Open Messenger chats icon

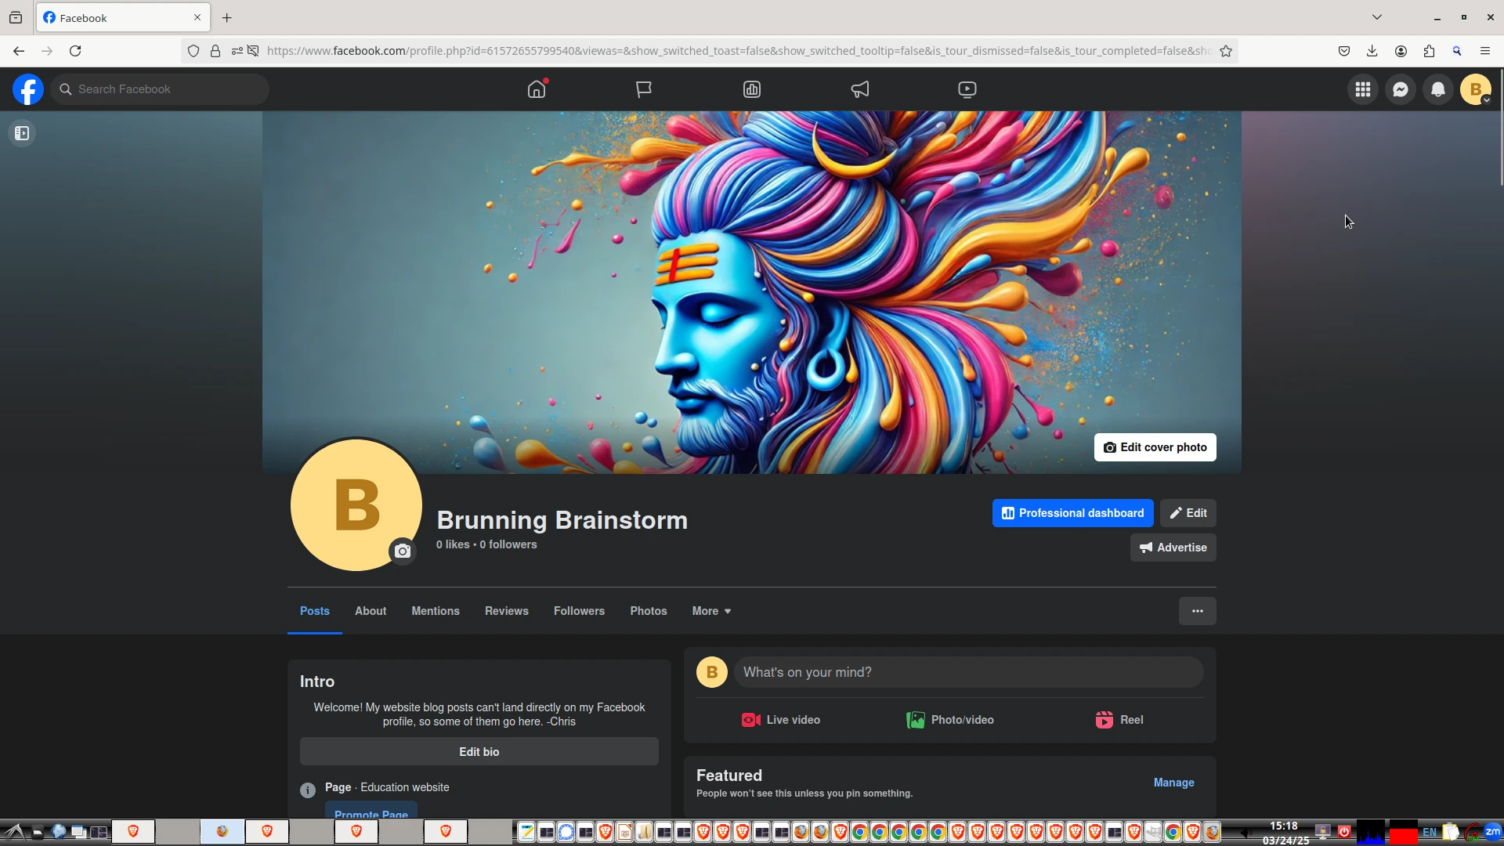1401,89
